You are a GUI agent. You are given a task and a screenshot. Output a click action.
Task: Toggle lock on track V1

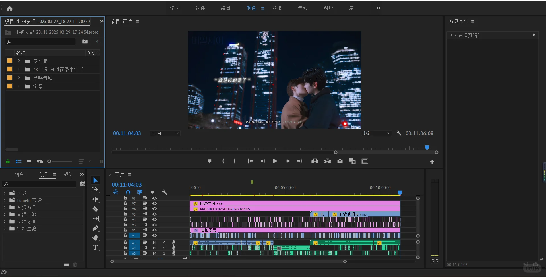[x=125, y=235]
